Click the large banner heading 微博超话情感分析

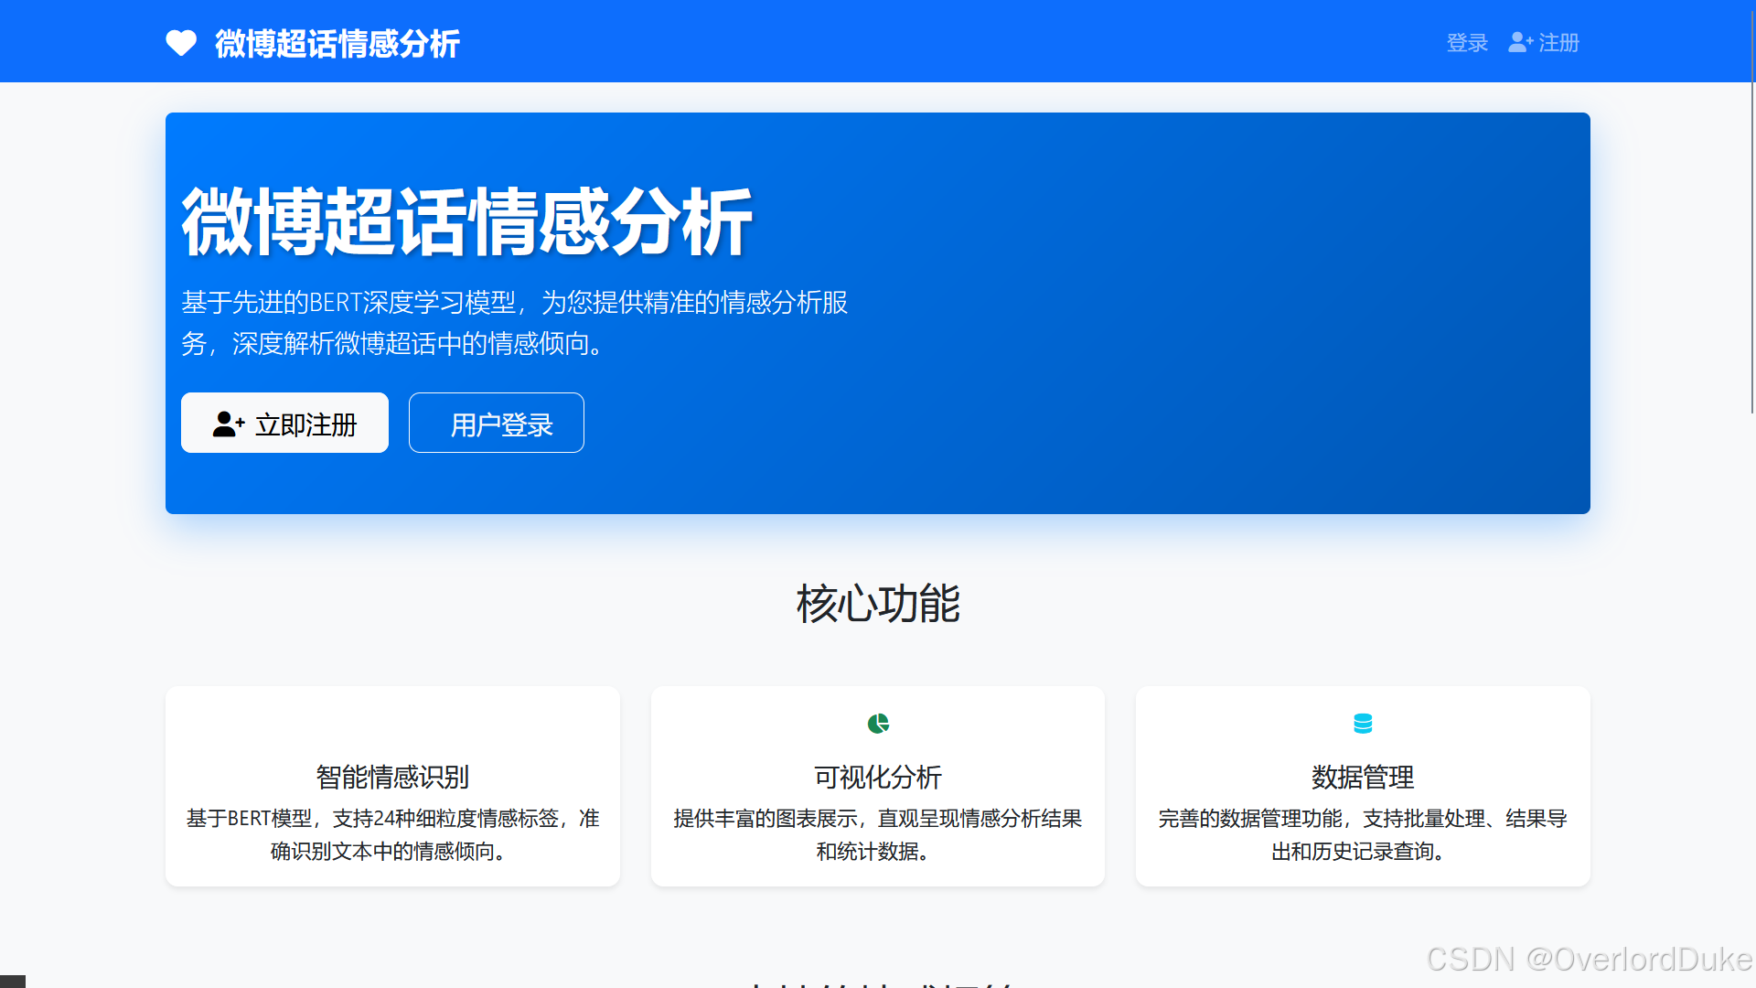(466, 222)
